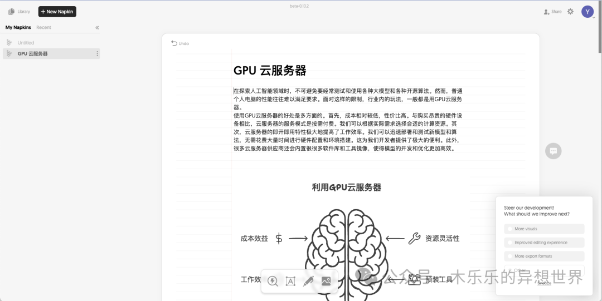This screenshot has height=301, width=602.
Task: Open the three-dot menu for GPU 云服务器
Action: (97, 53)
